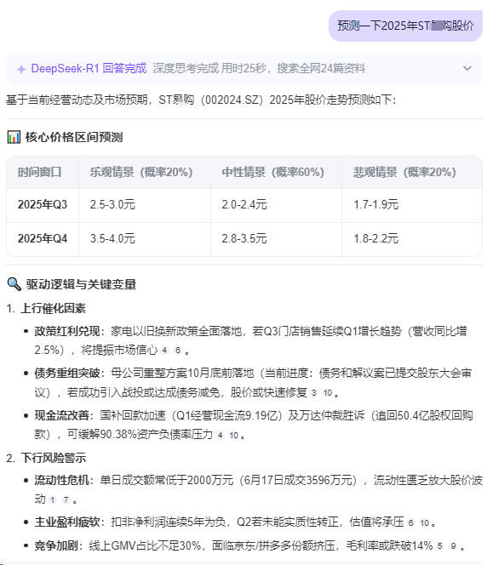The image size is (493, 565).
Task: Open citation 6 after 估值将承压
Action: click(x=410, y=522)
